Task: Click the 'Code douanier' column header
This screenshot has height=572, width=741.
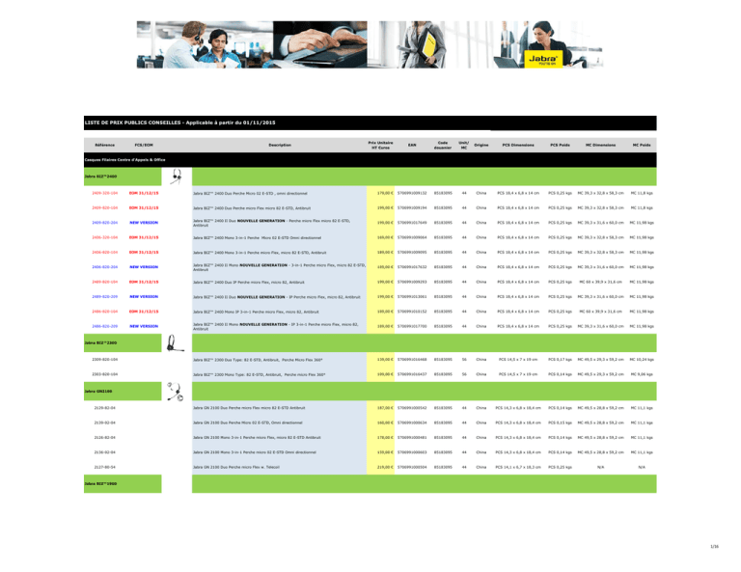Action: [443, 145]
